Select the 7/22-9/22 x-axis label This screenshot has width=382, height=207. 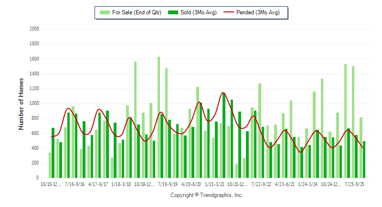pyautogui.click(x=261, y=184)
